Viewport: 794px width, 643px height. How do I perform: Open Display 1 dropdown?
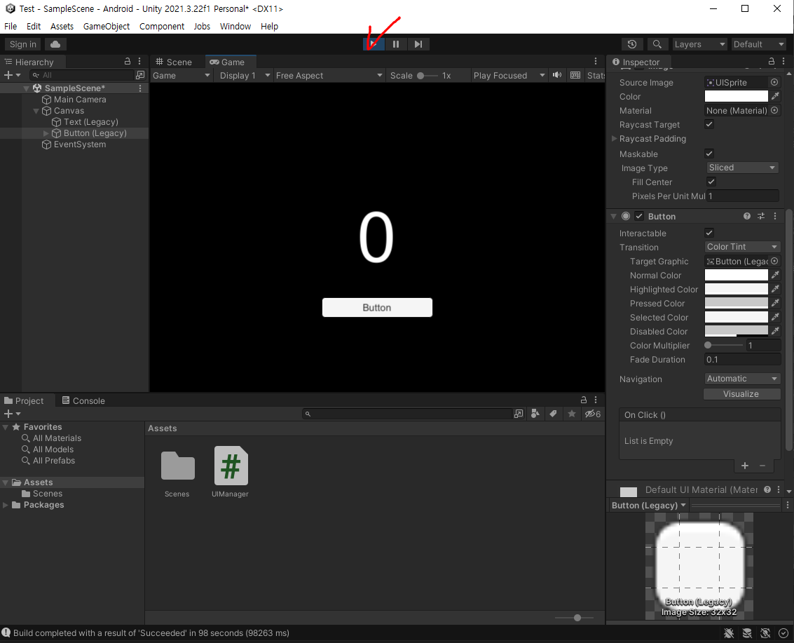click(x=244, y=76)
